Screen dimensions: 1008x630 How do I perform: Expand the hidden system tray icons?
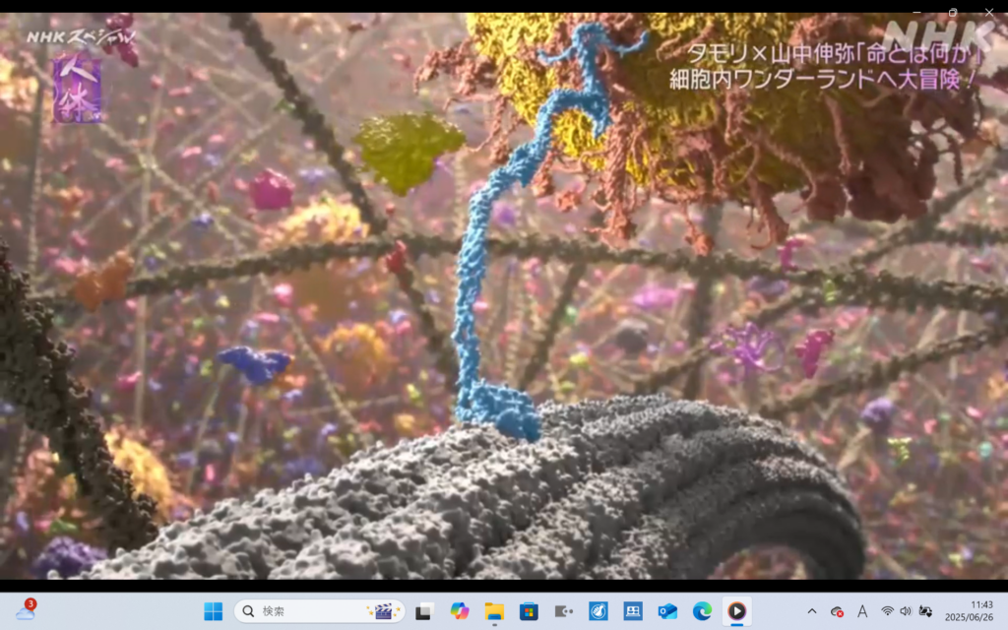811,611
